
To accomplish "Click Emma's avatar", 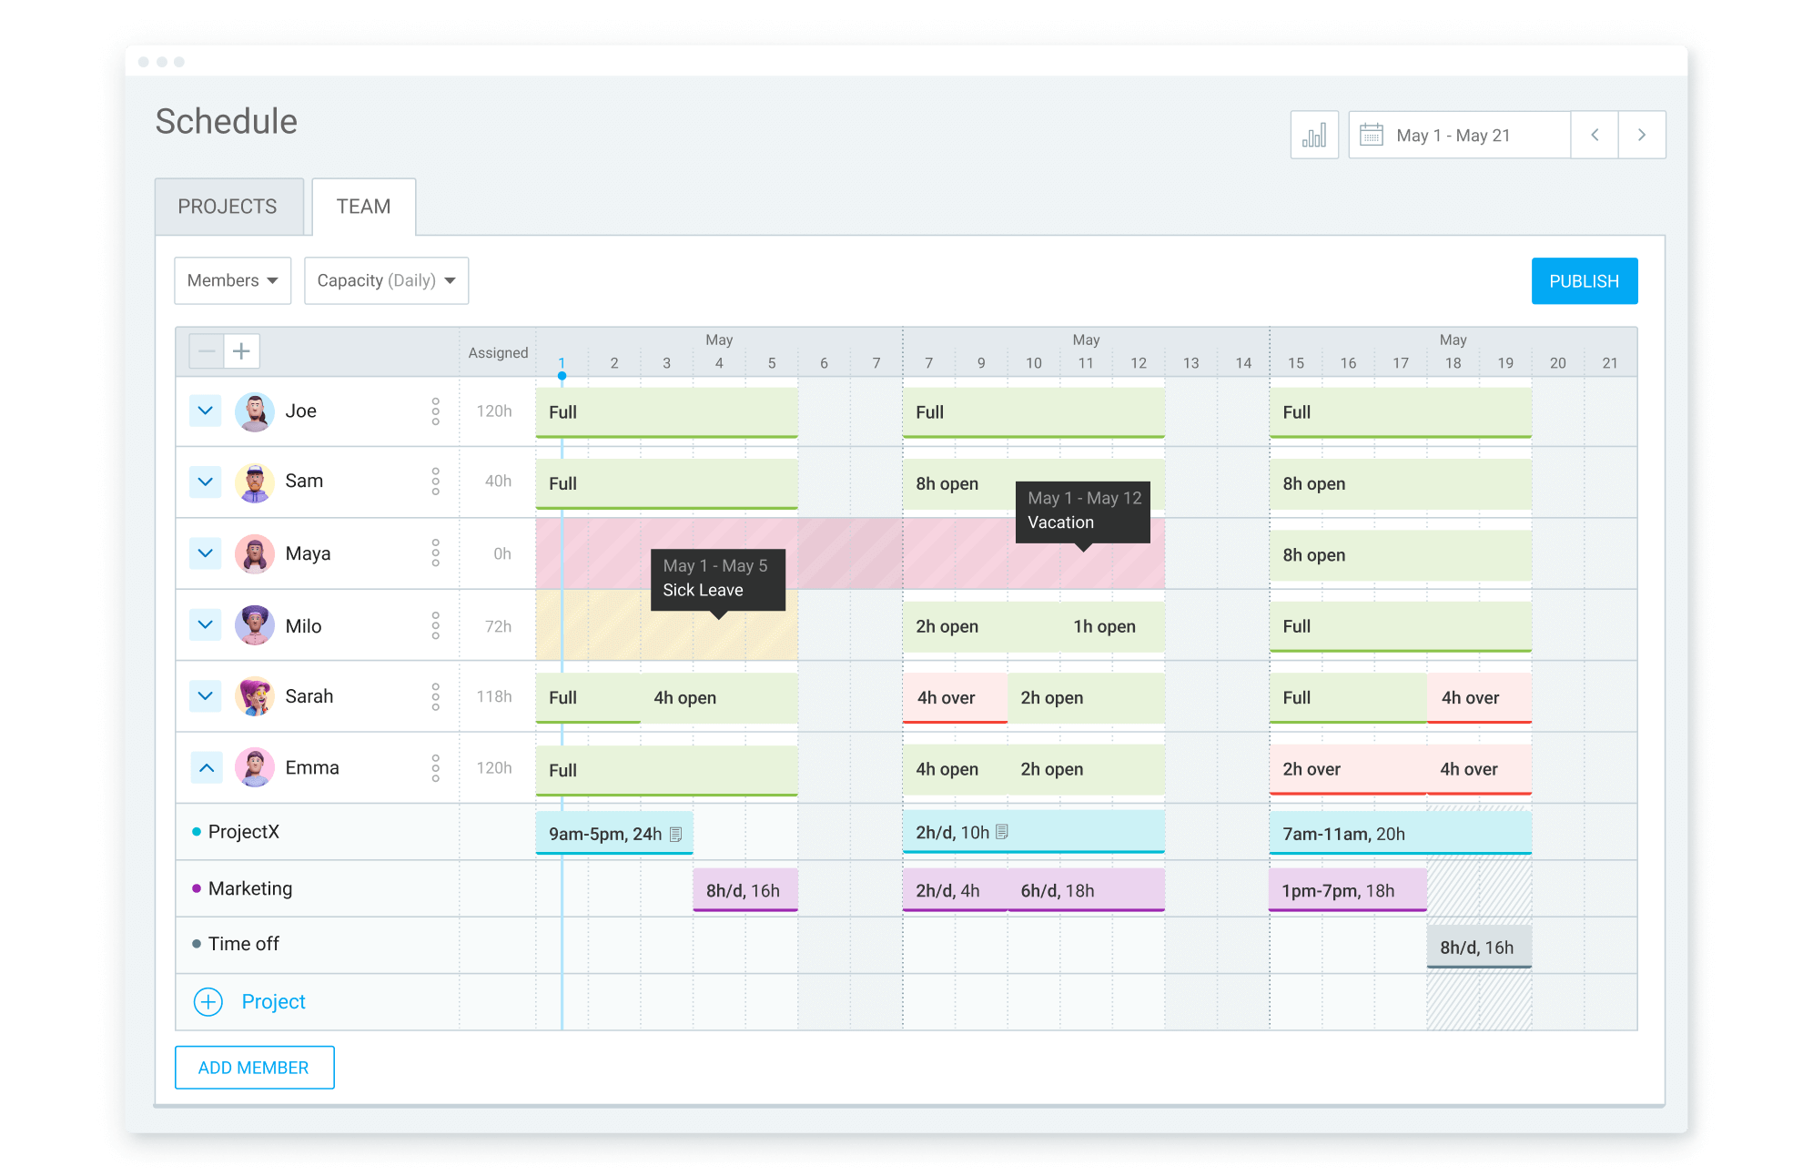I will click(255, 767).
